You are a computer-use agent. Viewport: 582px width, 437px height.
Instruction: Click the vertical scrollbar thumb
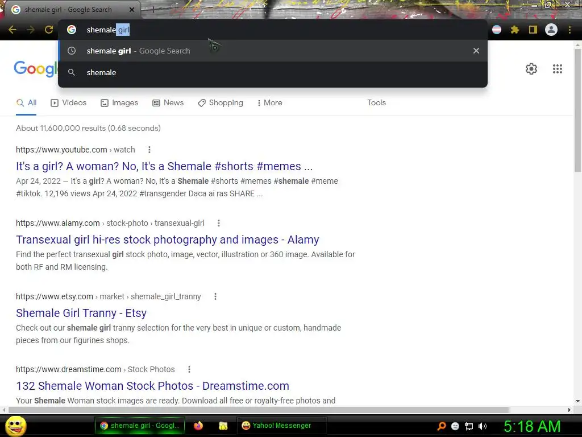pyautogui.click(x=577, y=110)
